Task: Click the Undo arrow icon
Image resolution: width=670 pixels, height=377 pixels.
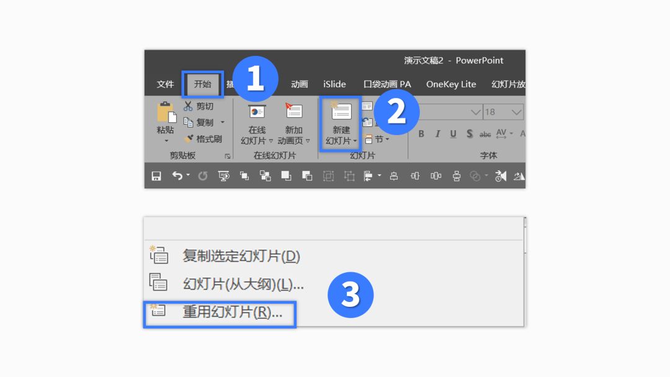Action: click(177, 176)
